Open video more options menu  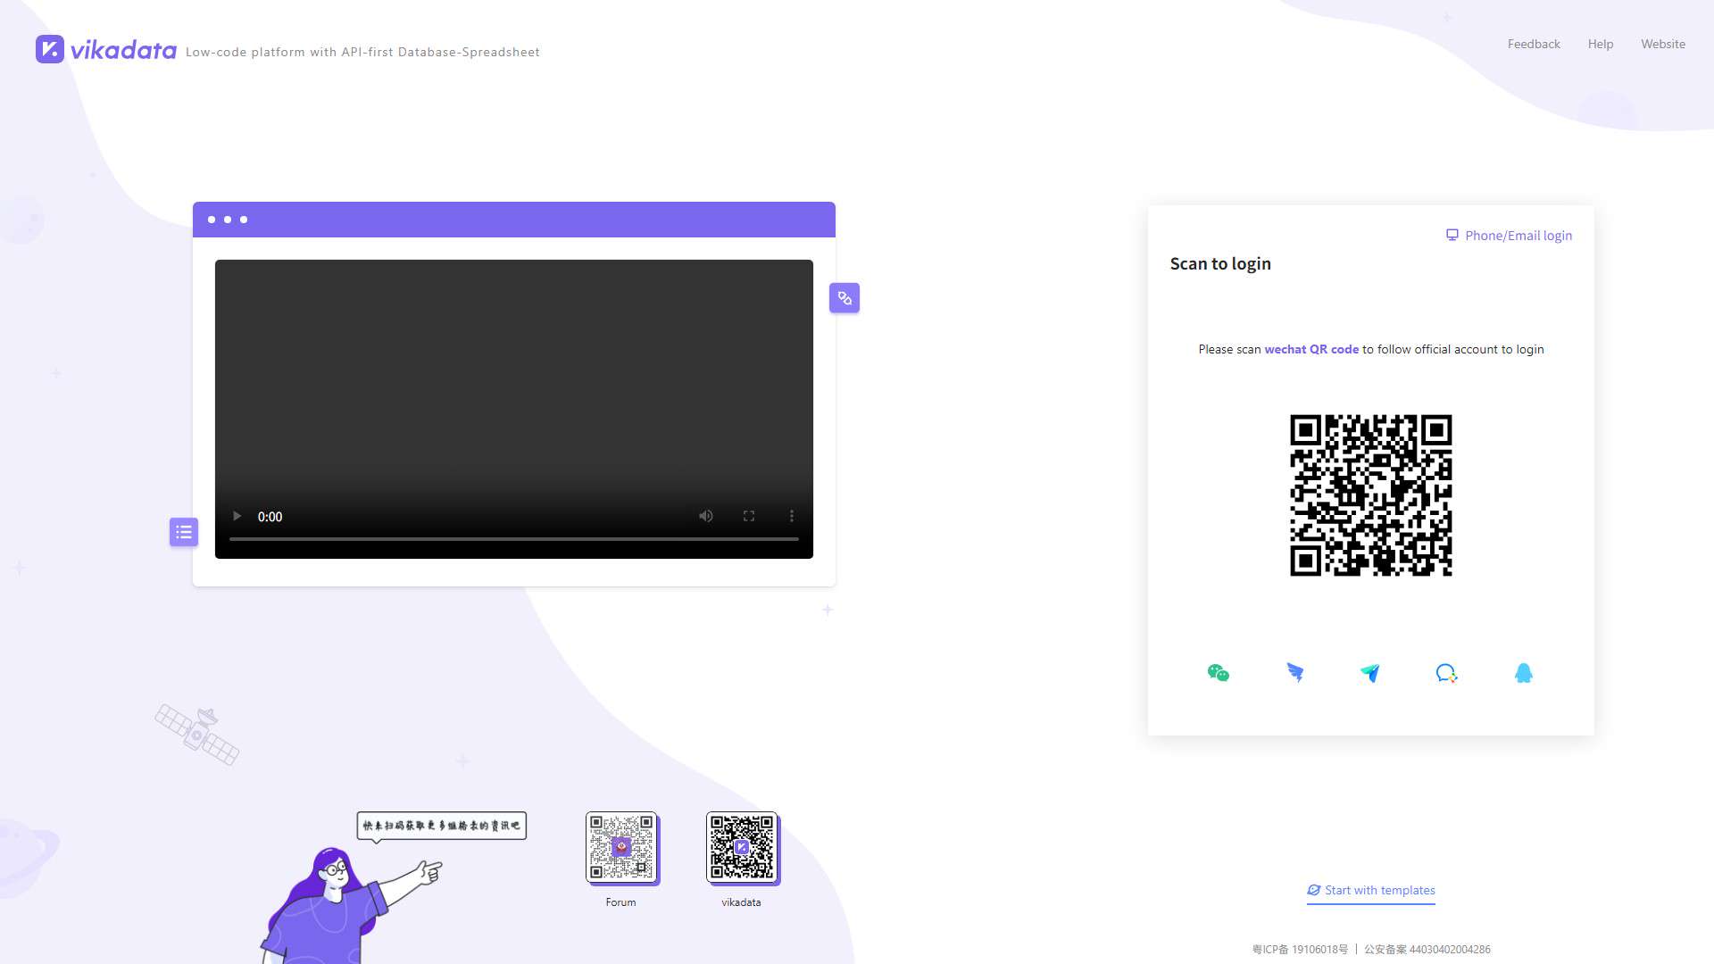coord(792,516)
